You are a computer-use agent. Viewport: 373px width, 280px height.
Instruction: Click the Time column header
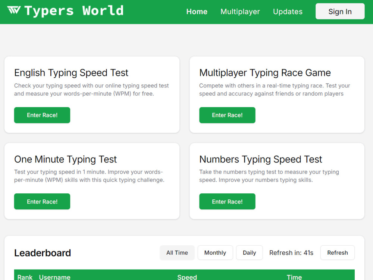tap(294, 277)
